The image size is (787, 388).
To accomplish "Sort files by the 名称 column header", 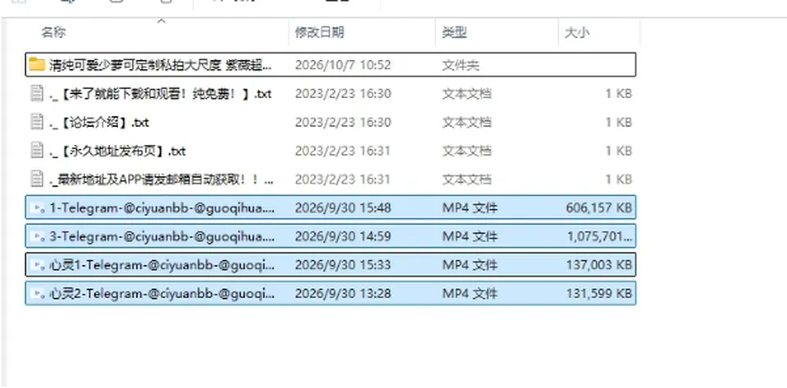I will (53, 33).
